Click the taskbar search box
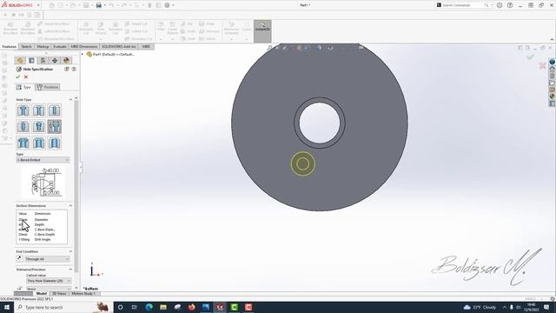This screenshot has height=313, width=556. click(x=63, y=307)
